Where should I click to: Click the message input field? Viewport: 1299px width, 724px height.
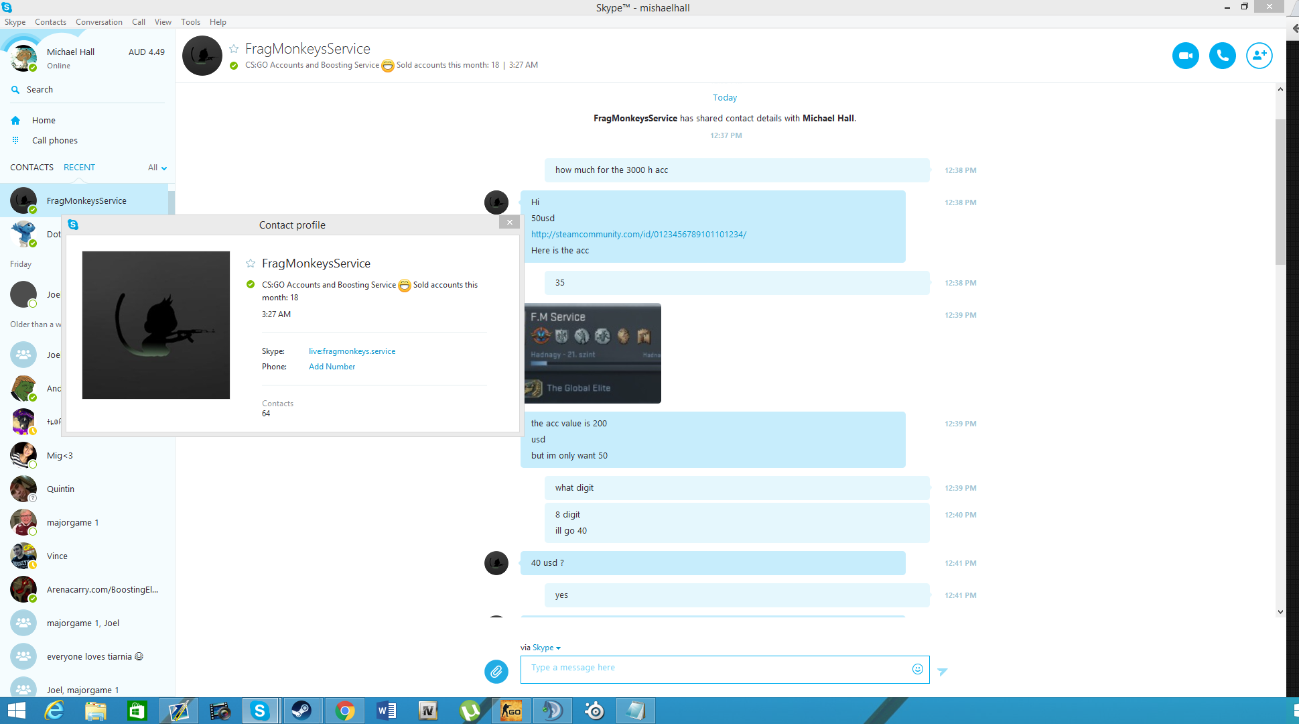(717, 669)
